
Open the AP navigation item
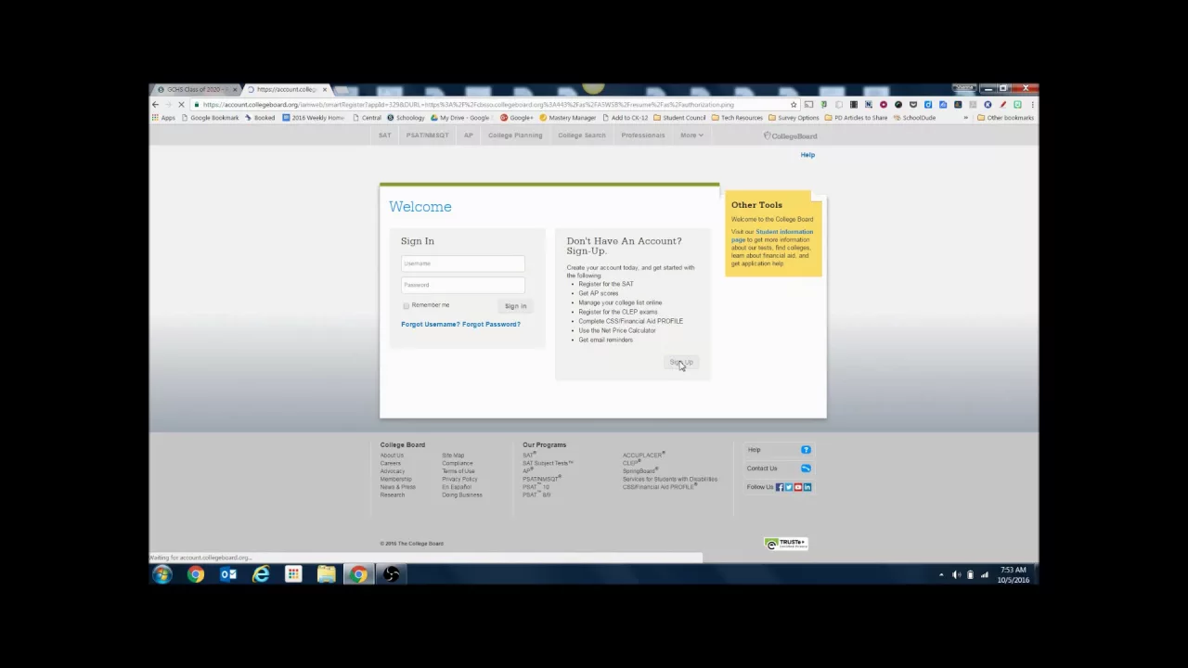[x=469, y=135]
